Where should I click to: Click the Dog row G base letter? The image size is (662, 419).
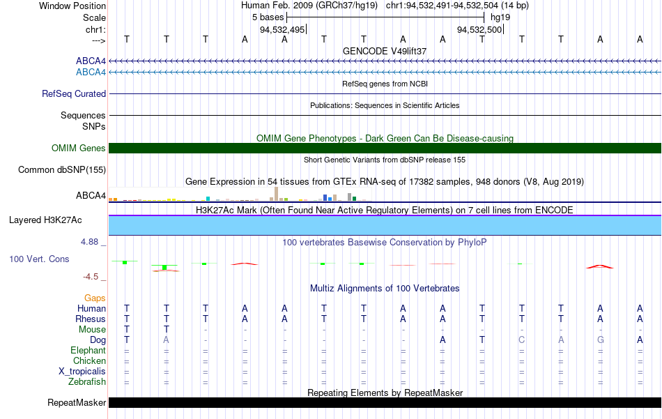click(601, 340)
